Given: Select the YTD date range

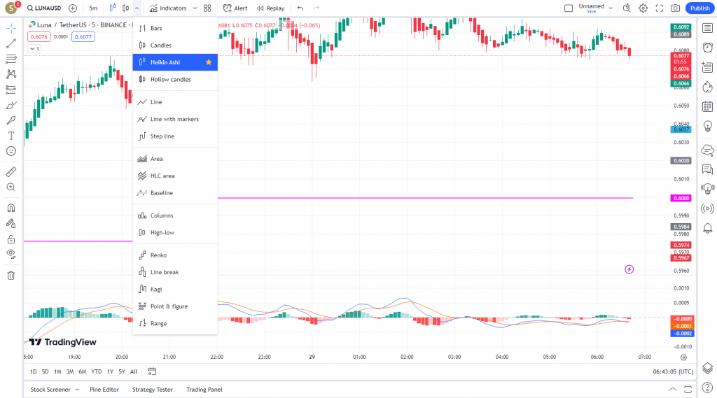Looking at the screenshot, I should 96,371.
